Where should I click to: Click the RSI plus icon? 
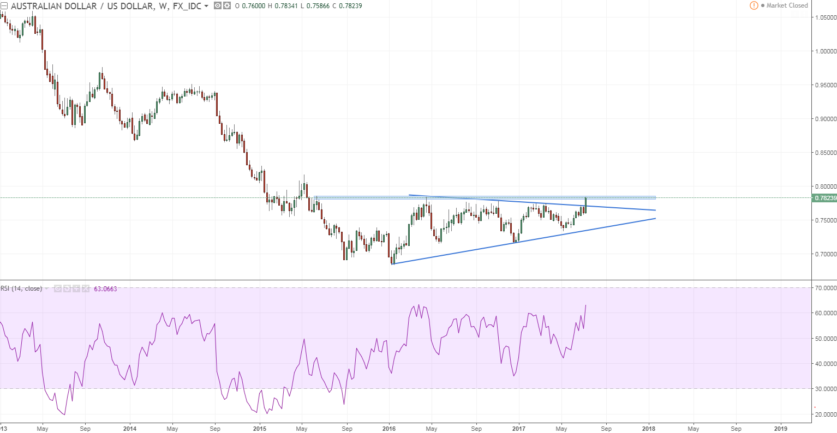tap(76, 288)
